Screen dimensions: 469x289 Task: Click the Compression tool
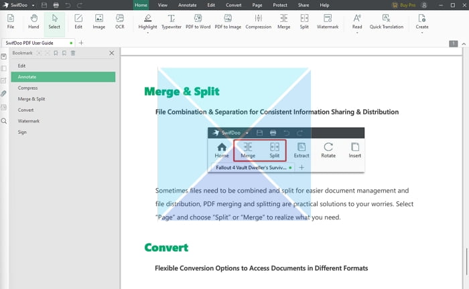tap(259, 22)
